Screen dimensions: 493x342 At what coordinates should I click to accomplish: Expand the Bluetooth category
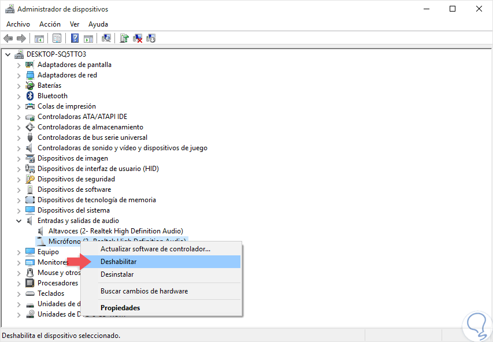[x=19, y=96]
